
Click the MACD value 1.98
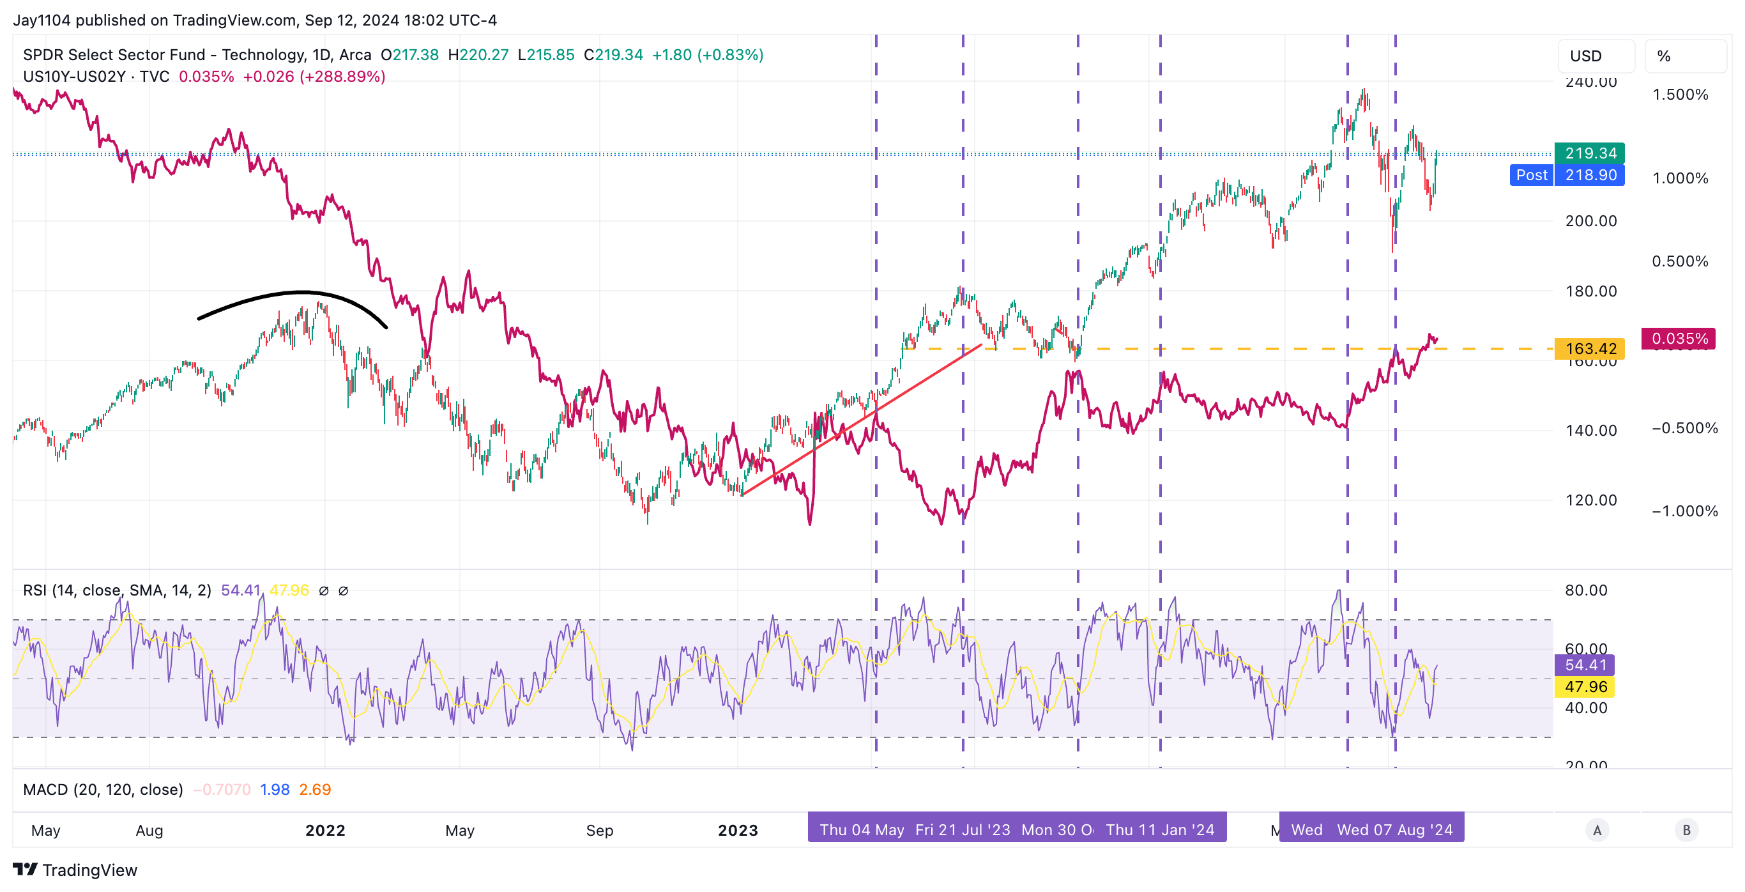275,790
